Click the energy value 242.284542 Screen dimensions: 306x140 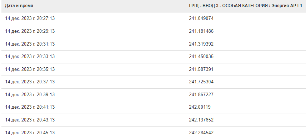tap(201, 133)
